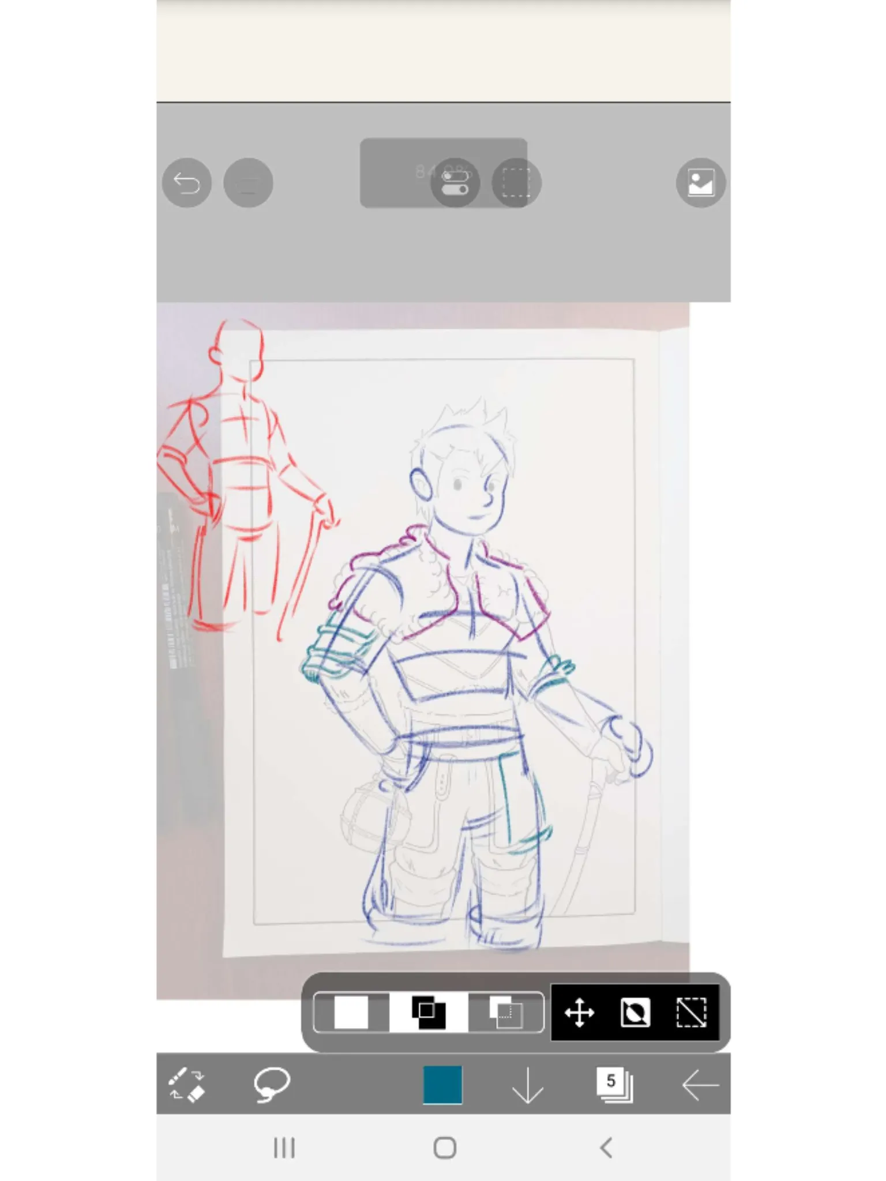Tap the remove selection area icon
The width and height of the screenshot is (886, 1181).
(691, 1013)
